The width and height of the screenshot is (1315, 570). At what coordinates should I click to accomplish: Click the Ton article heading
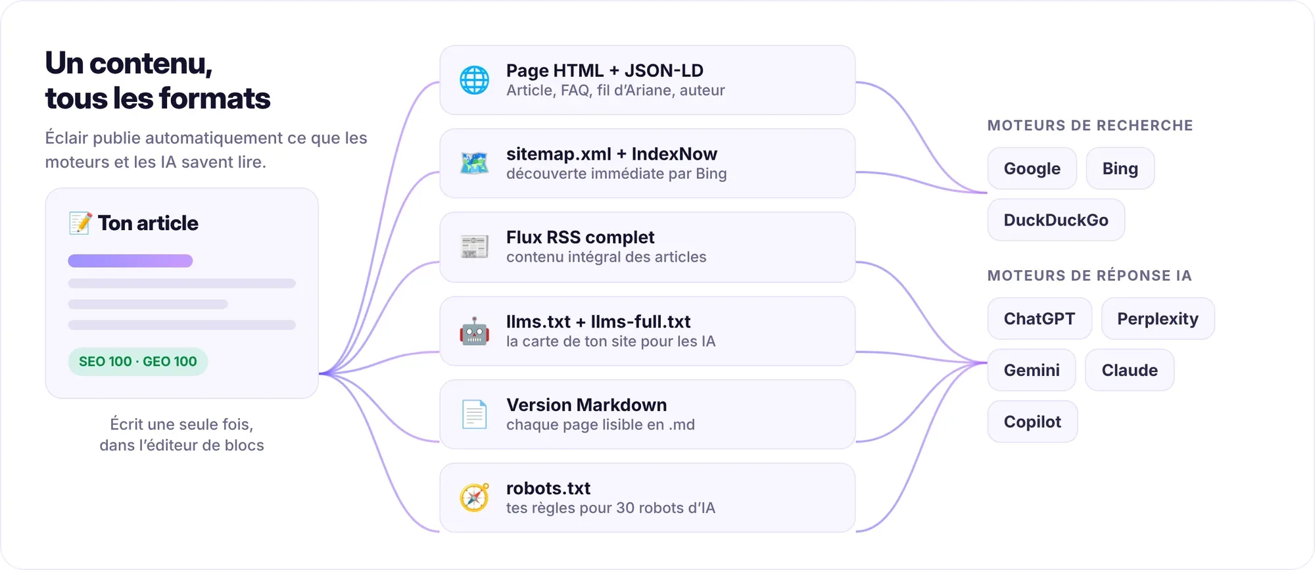[x=148, y=223]
